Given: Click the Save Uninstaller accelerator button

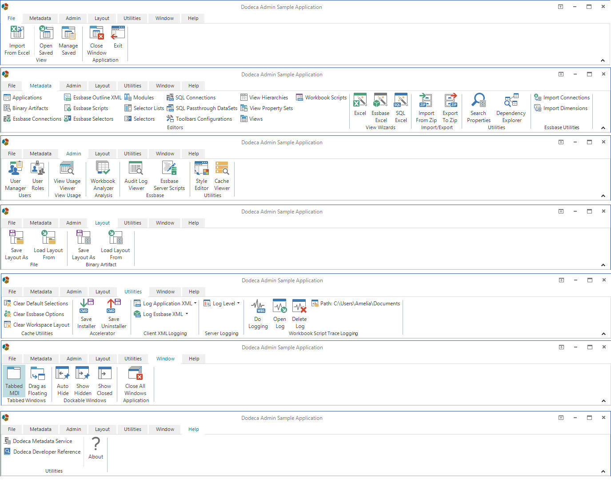Looking at the screenshot, I should (x=114, y=314).
